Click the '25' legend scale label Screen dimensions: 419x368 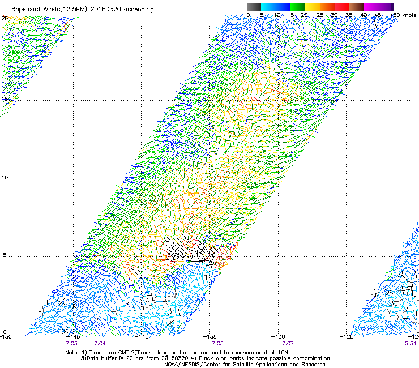(319, 15)
